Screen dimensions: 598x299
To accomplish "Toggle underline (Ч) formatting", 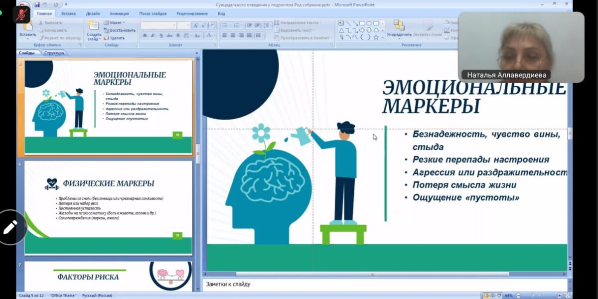I will (160, 35).
